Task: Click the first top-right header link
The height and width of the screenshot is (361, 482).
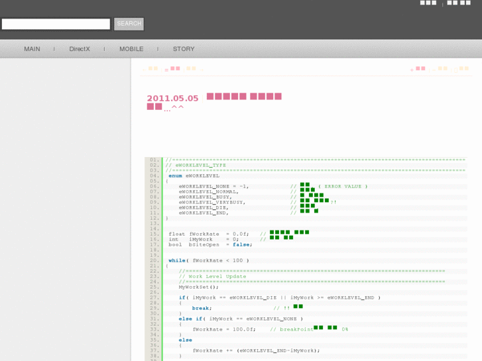Action: coord(428,3)
